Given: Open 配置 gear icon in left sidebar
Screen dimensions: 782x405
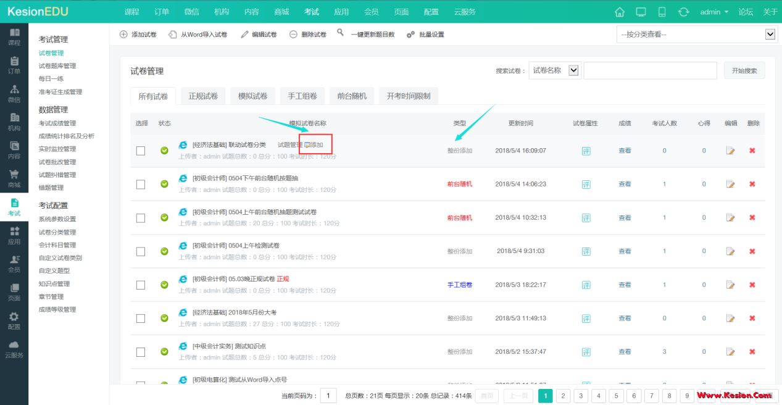Looking at the screenshot, I should (14, 320).
